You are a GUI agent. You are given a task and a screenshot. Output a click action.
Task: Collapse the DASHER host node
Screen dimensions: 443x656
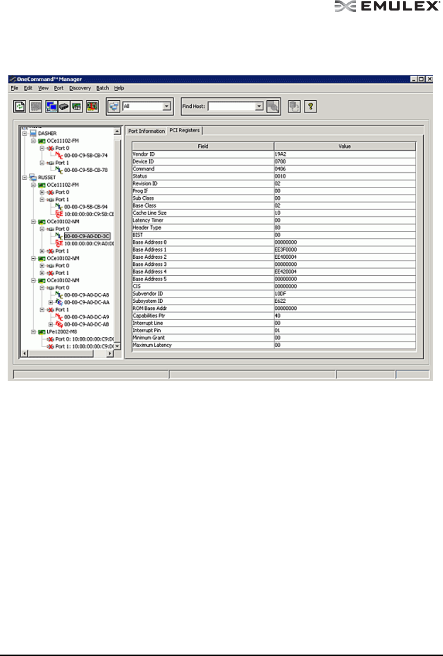(x=25, y=133)
